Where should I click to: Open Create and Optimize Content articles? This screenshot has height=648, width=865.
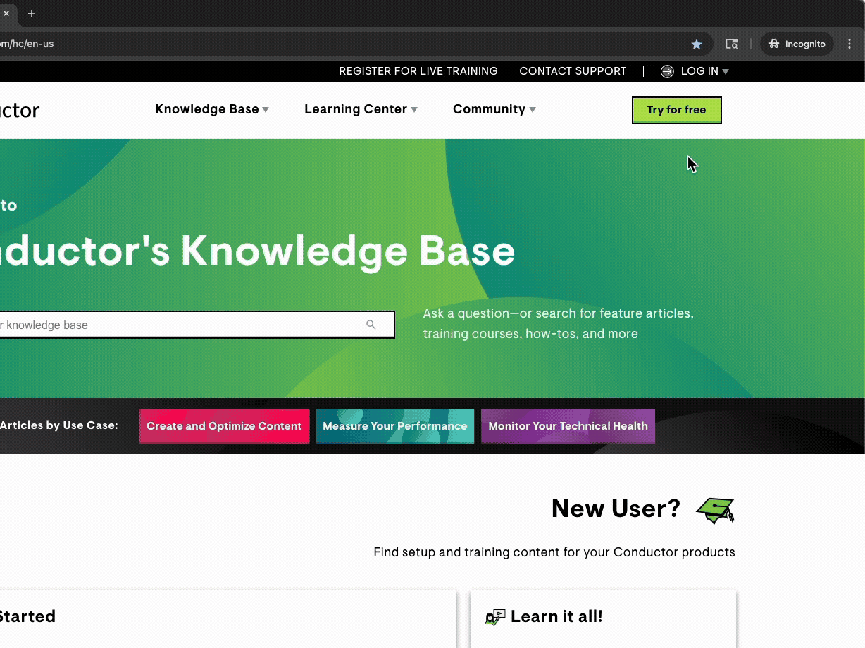(224, 426)
